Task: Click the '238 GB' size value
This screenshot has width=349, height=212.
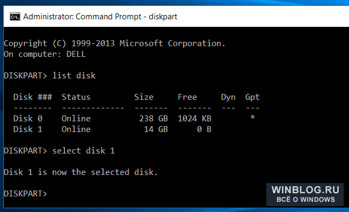Action: coord(154,119)
